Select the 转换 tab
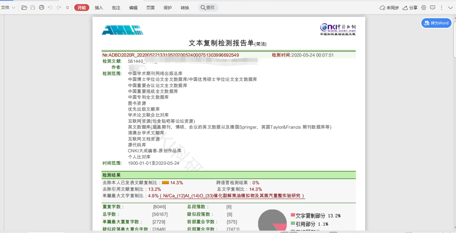The width and height of the screenshot is (456, 233). 185,8
